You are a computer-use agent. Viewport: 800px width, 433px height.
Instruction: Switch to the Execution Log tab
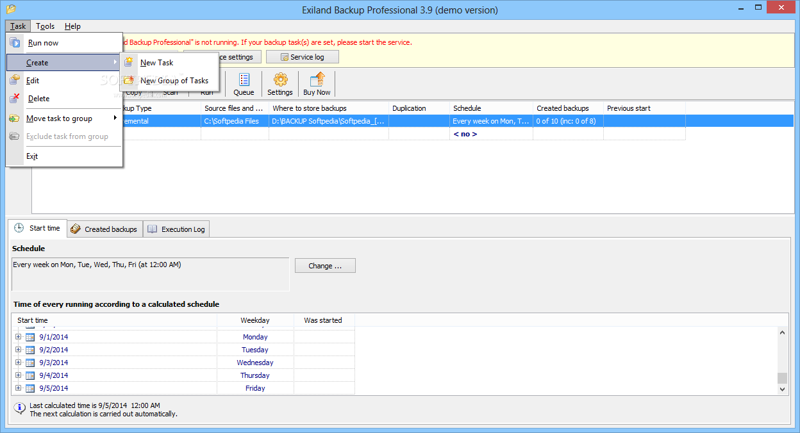176,229
